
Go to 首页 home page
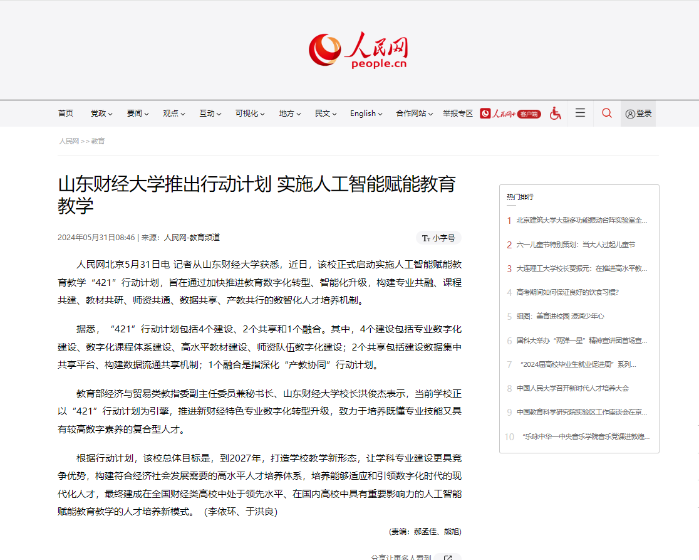[66, 114]
